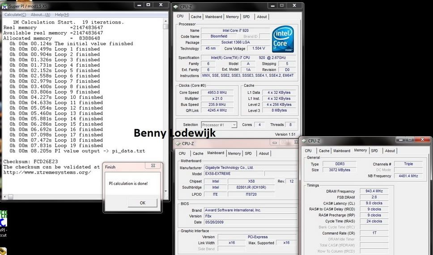Open the Help menu in Super PI
The height and width of the screenshot is (255, 433).
(x=62, y=15)
